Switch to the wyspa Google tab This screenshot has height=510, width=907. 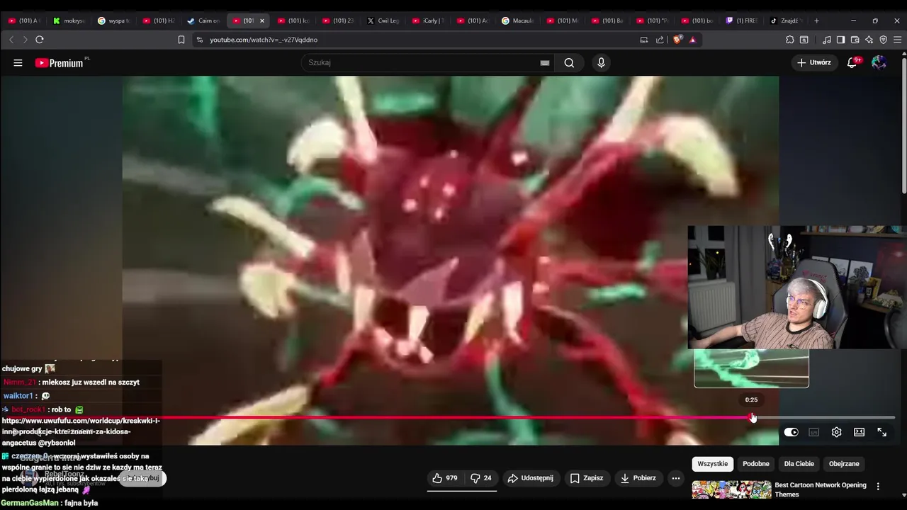tap(114, 21)
